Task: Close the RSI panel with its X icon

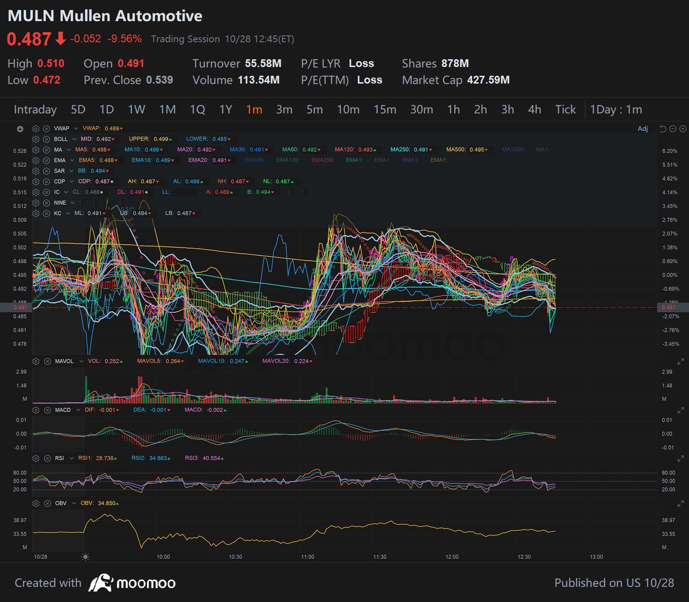Action: (47, 458)
